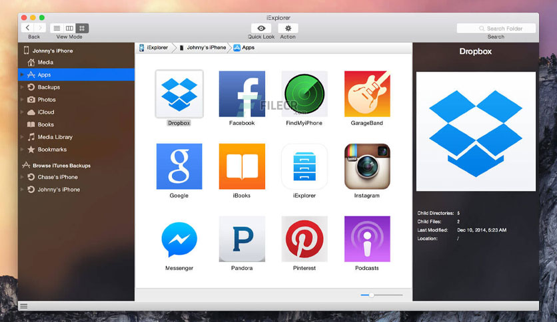Viewport: 557px width, 322px height.
Task: Select the Pandora app icon
Action: point(242,239)
